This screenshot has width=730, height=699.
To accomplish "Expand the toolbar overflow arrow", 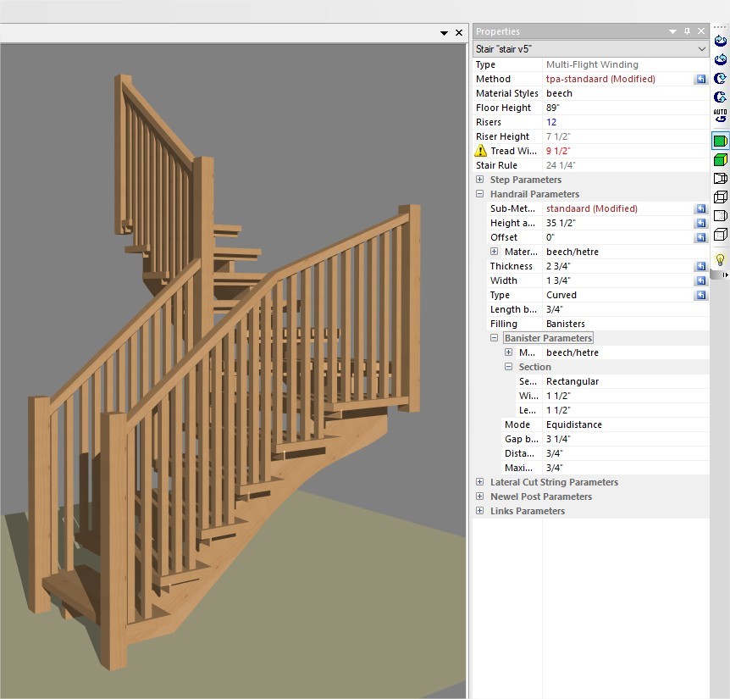I will 726,275.
